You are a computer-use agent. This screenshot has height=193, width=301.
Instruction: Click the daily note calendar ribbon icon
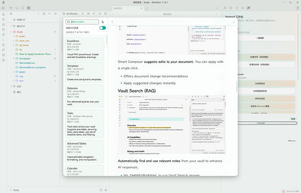pos(3,30)
